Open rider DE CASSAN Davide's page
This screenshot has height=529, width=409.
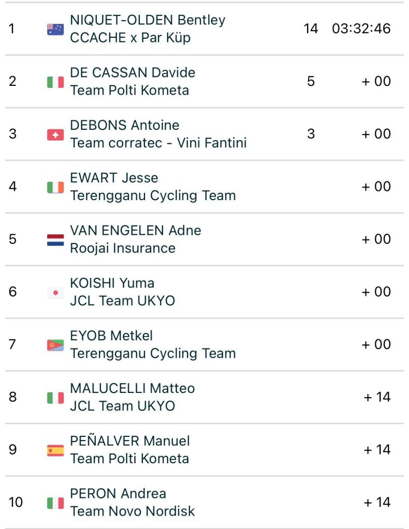pyautogui.click(x=133, y=72)
